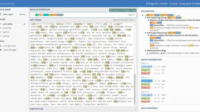
Task: Collapse the Global pattern flags node
Action: click(145, 50)
